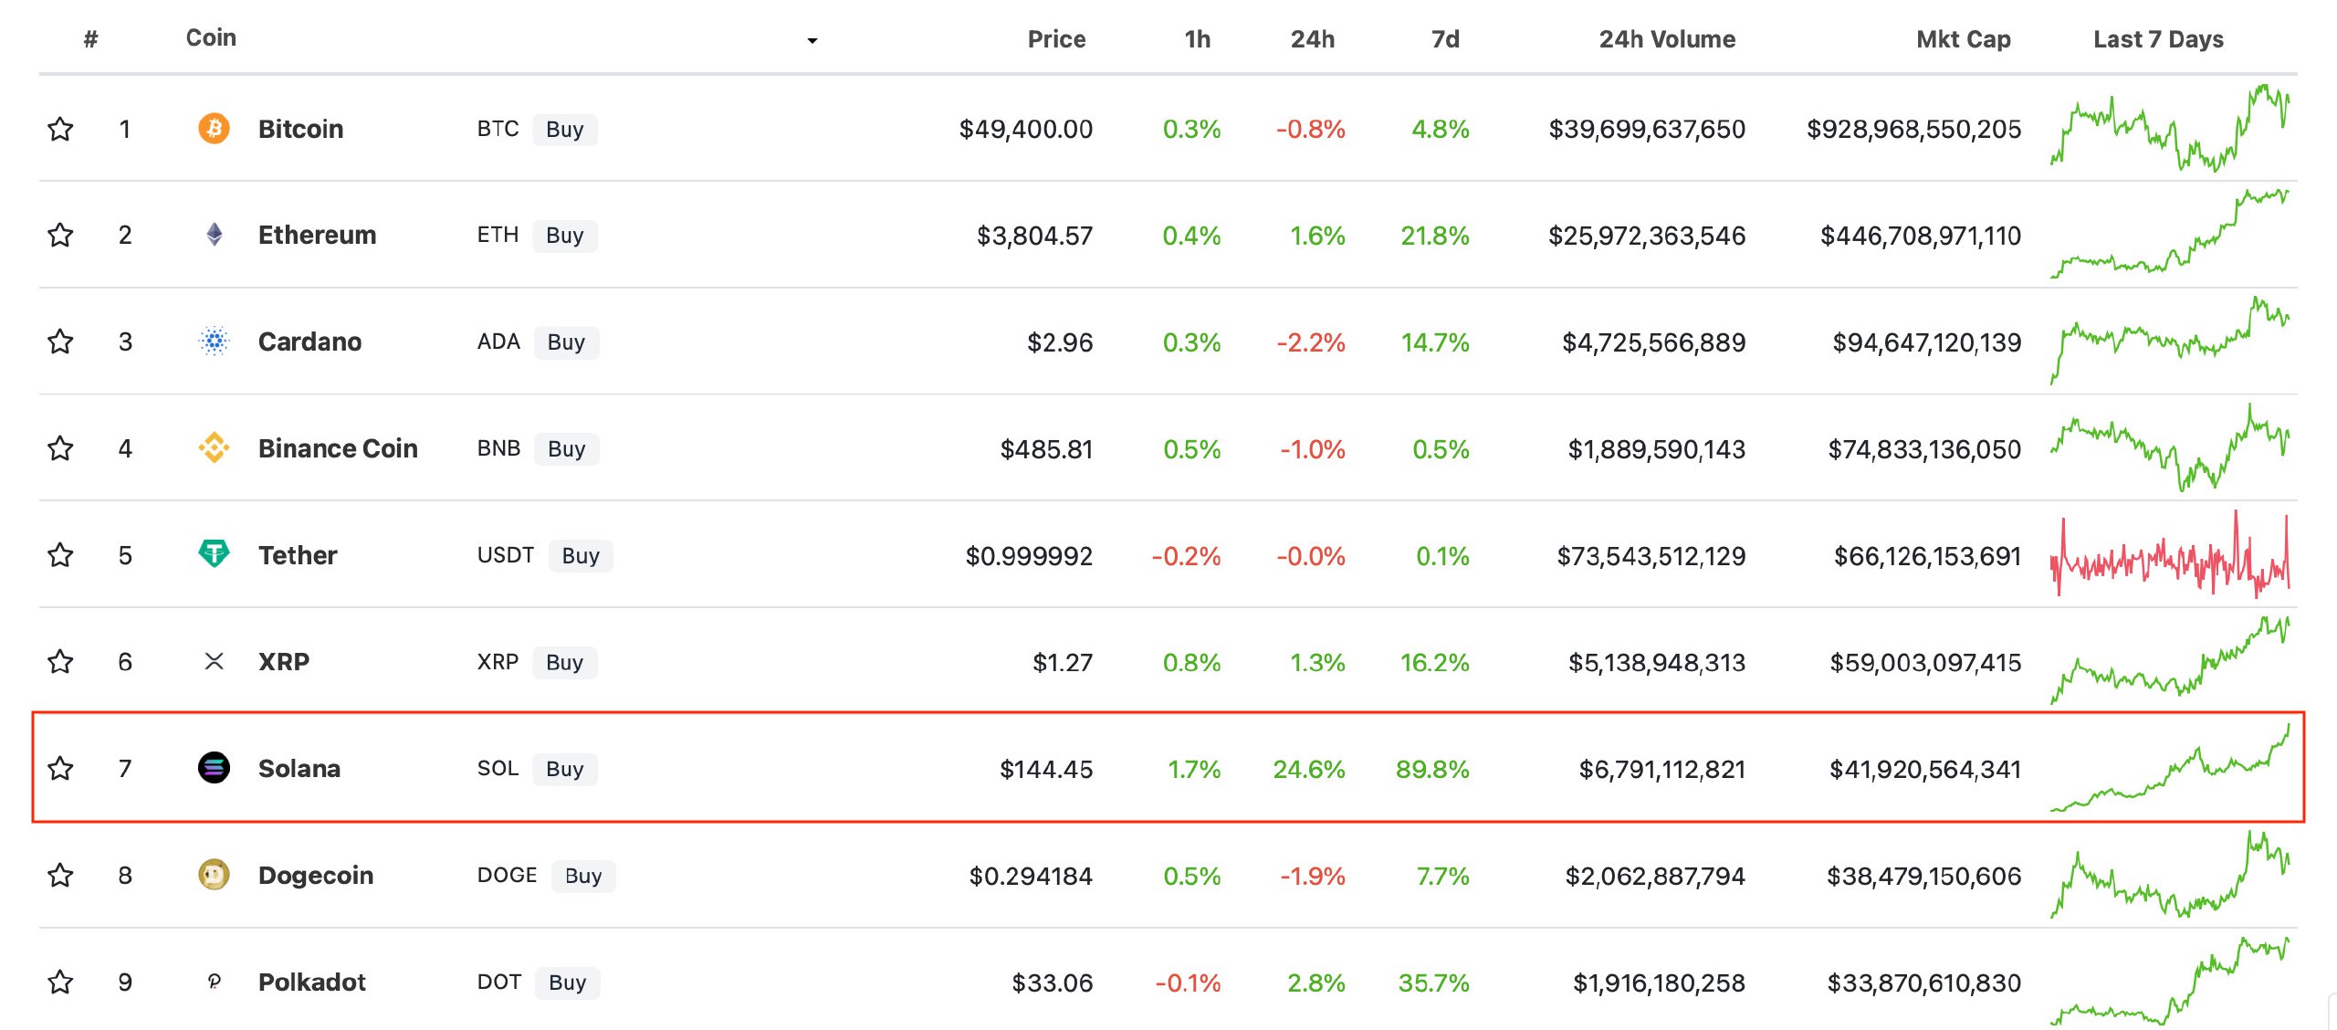
Task: Click the Binance Coin logo icon
Action: click(214, 447)
